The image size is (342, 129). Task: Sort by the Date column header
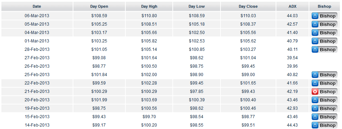[x=37, y=7]
